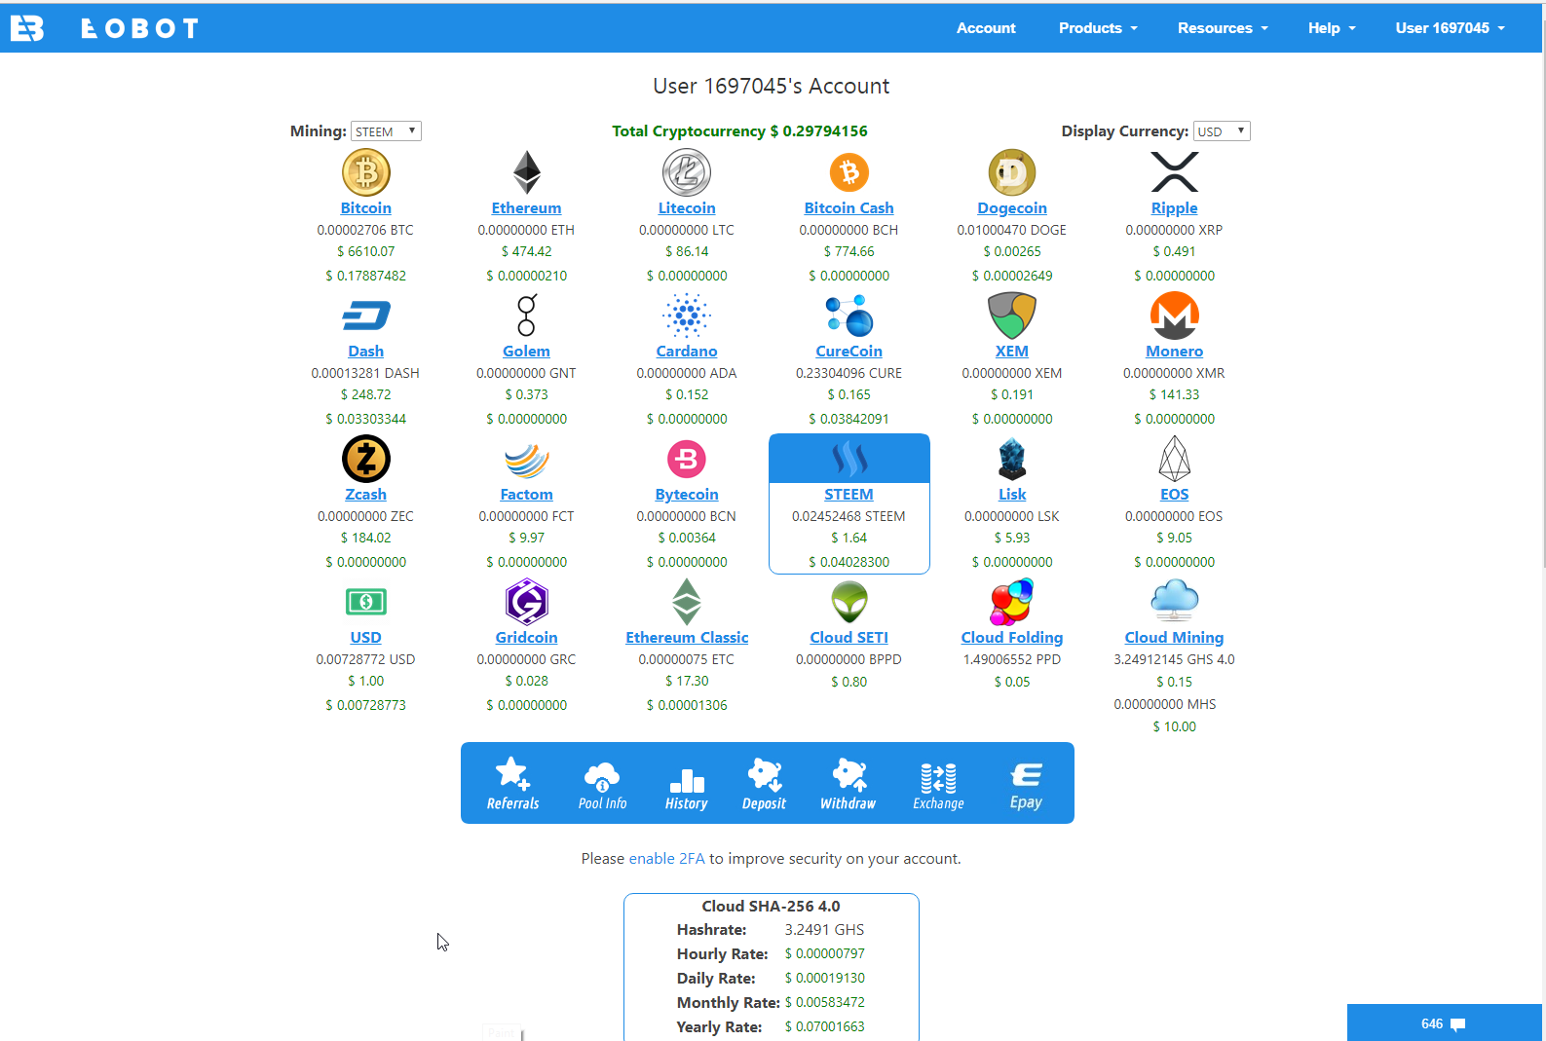This screenshot has height=1041, width=1546.
Task: Open the Ethereum Classic link
Action: [687, 638]
